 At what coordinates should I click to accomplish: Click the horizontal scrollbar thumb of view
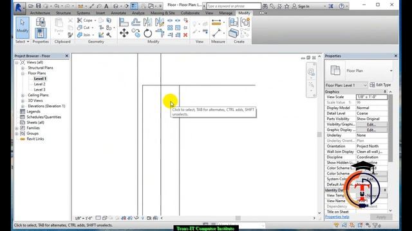238,218
